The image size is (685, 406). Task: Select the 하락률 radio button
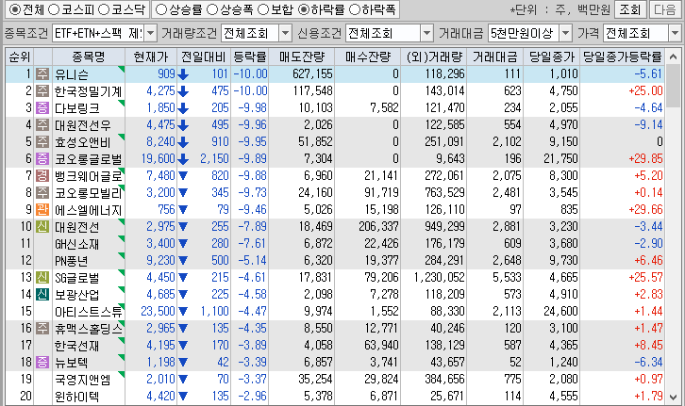pyautogui.click(x=303, y=9)
